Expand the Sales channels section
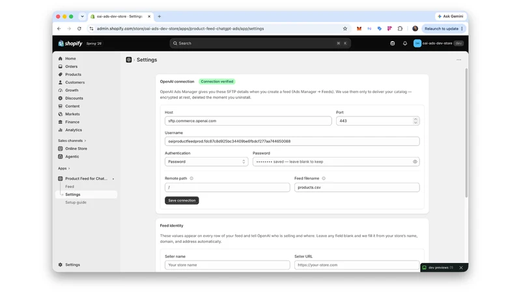The height and width of the screenshot is (293, 521). [72, 141]
